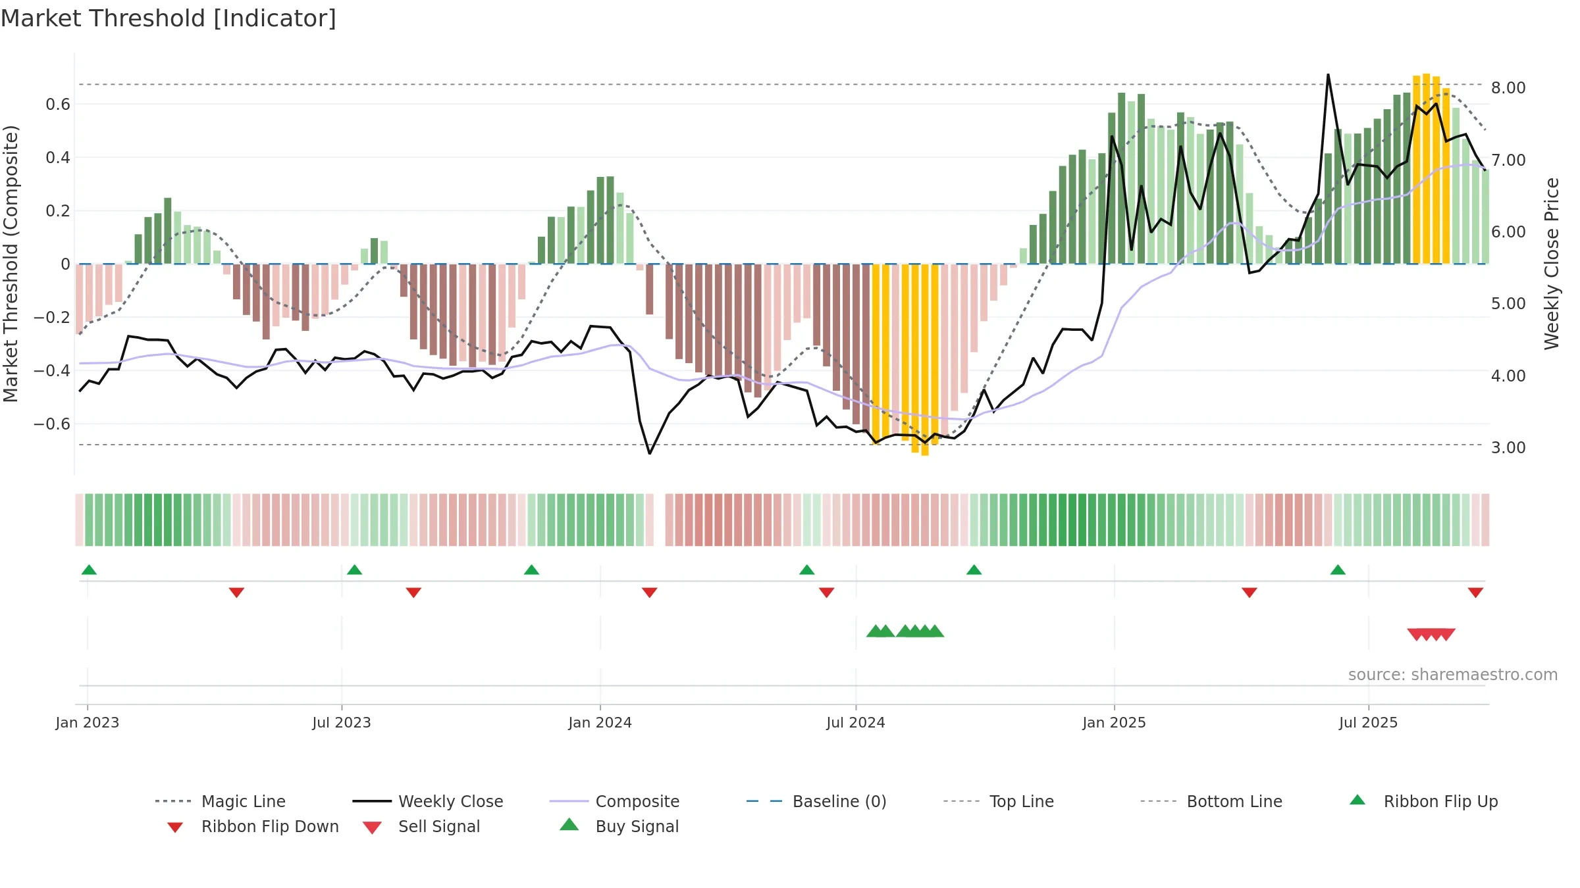The height and width of the screenshot is (888, 1580).
Task: Click the 5.00 price tick label
Action: pos(1508,304)
